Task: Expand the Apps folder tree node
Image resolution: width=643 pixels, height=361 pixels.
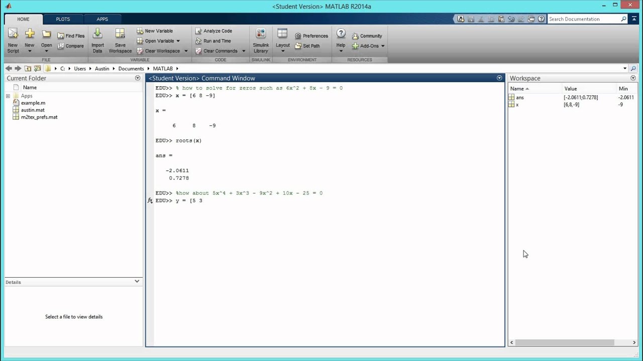Action: click(8, 96)
